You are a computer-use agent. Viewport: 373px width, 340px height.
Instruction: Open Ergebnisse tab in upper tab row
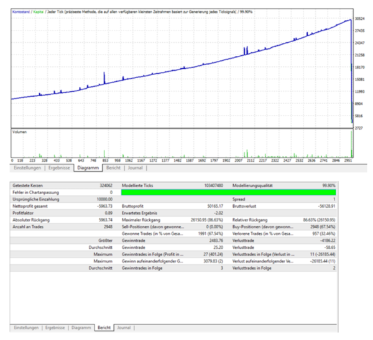pyautogui.click(x=59, y=168)
